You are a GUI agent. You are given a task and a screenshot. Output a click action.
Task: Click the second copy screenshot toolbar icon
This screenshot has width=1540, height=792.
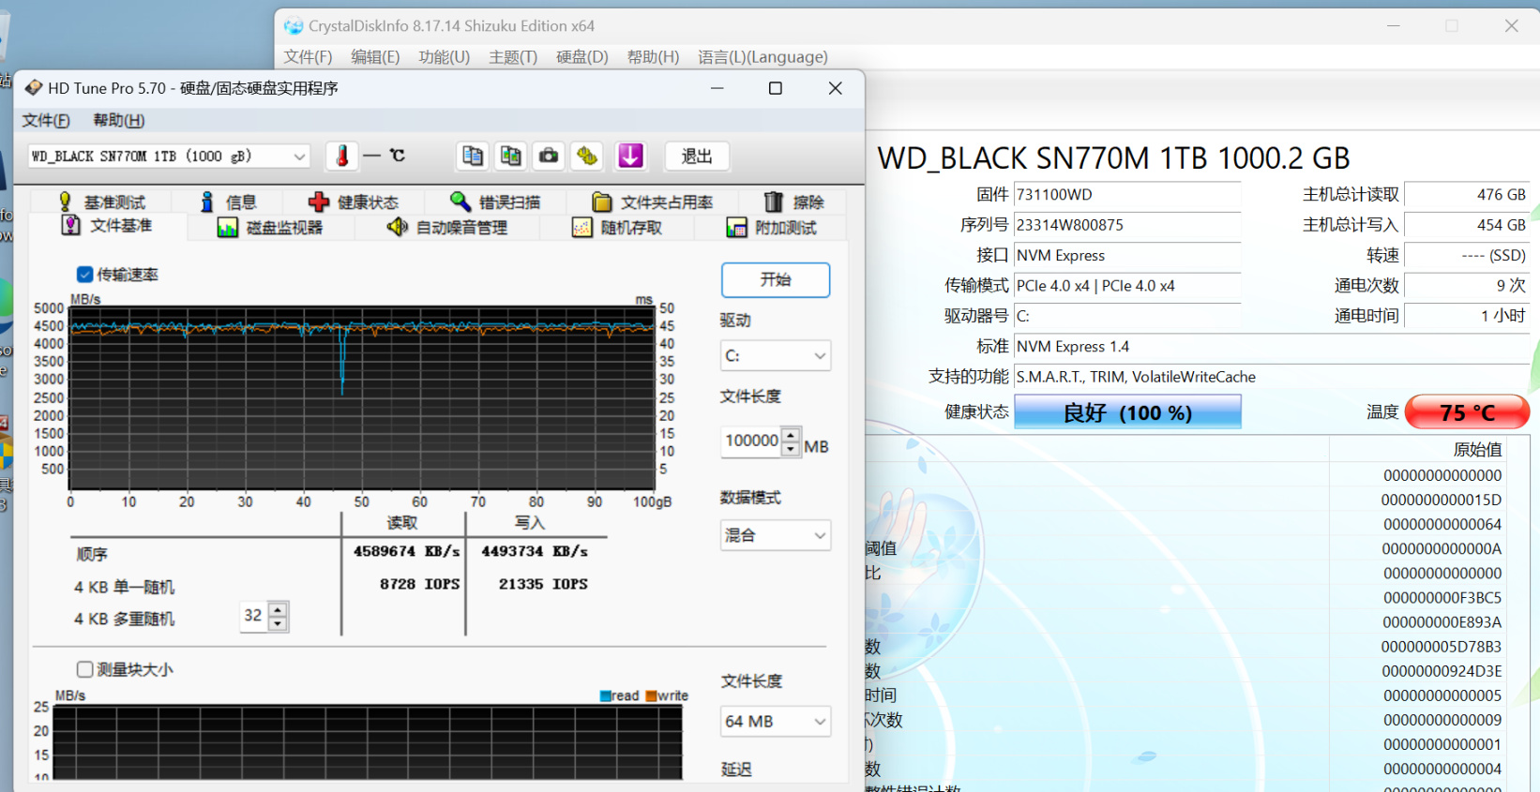tap(511, 157)
